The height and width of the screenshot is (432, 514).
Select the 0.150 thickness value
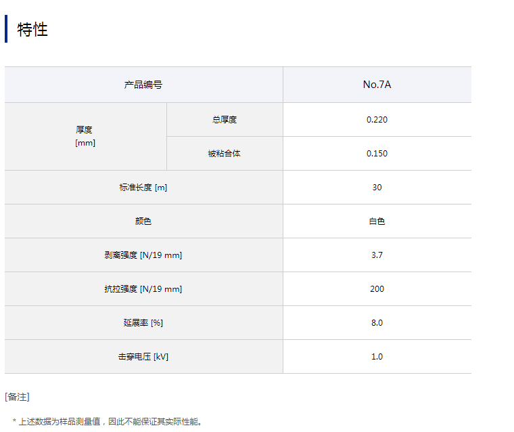pyautogui.click(x=377, y=154)
